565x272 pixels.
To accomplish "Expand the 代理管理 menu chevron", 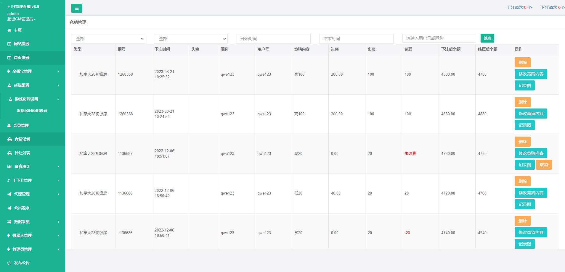I will click(58, 194).
